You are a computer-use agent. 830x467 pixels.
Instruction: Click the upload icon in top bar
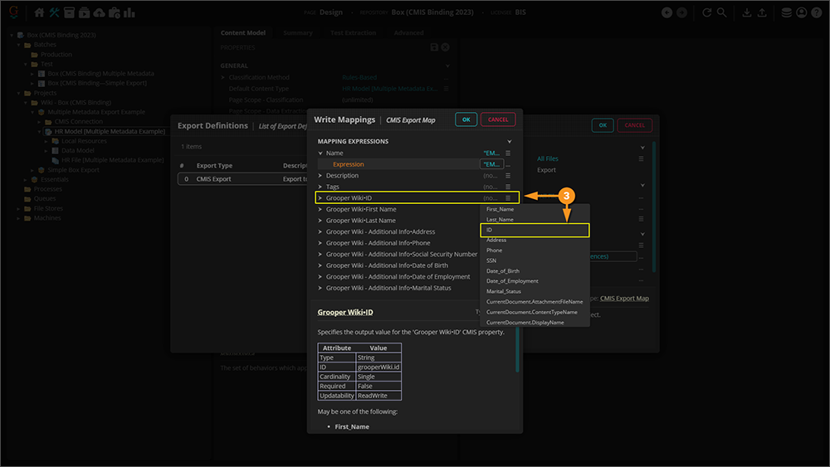pos(762,12)
